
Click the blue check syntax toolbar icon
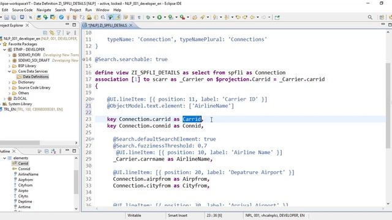[x=61, y=17]
